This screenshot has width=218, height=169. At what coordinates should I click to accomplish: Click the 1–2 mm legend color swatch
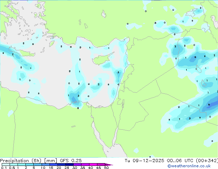pyautogui.click(x=22, y=165)
